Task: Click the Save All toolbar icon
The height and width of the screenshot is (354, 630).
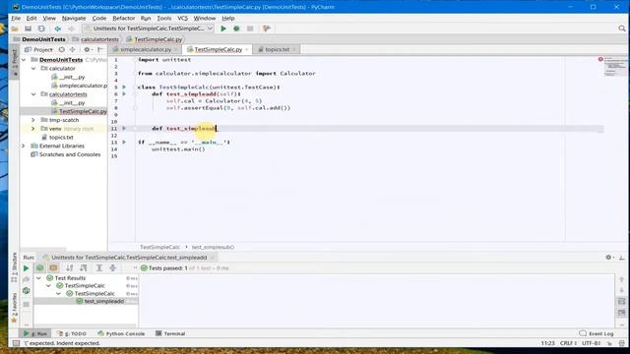Action: coord(28,29)
